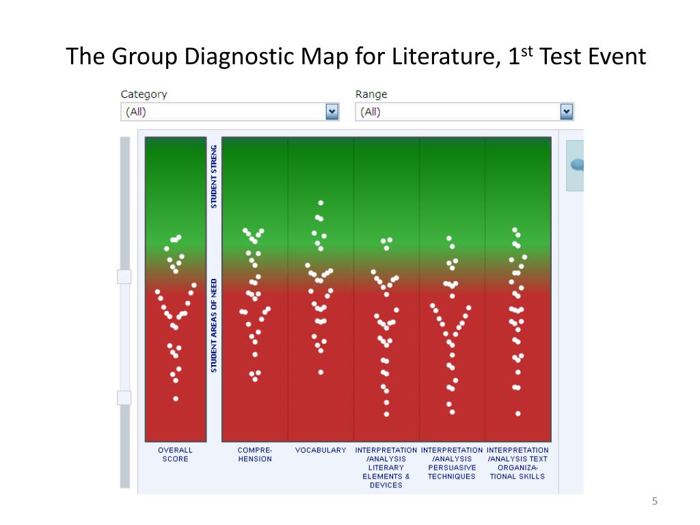Click the speech bubble icon at right edge

577,165
